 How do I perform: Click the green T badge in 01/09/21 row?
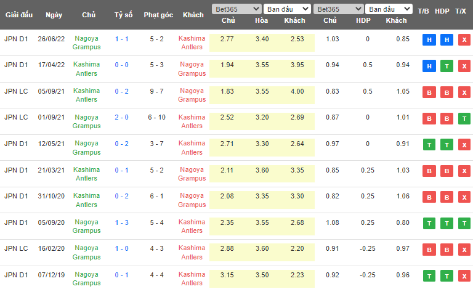coord(464,118)
